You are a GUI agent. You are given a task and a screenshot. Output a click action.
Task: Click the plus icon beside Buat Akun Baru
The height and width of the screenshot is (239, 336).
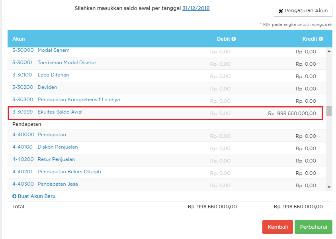[x=14, y=196]
